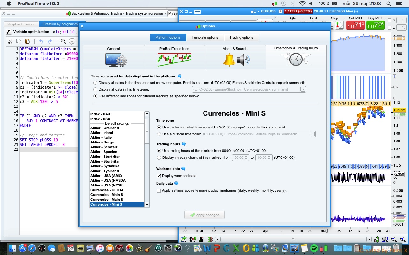The width and height of the screenshot is (409, 255).
Task: Zoom out of the EUR/USD chart
Action: point(394,239)
